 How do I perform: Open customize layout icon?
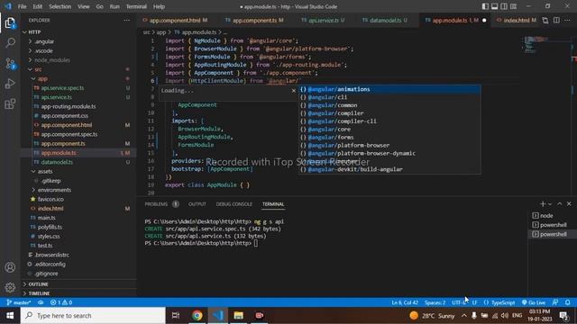[x=513, y=6]
